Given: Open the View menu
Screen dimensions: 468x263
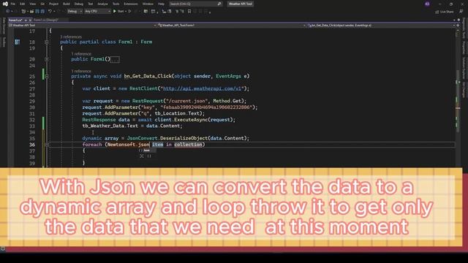Looking at the screenshot, I should tap(32, 4).
